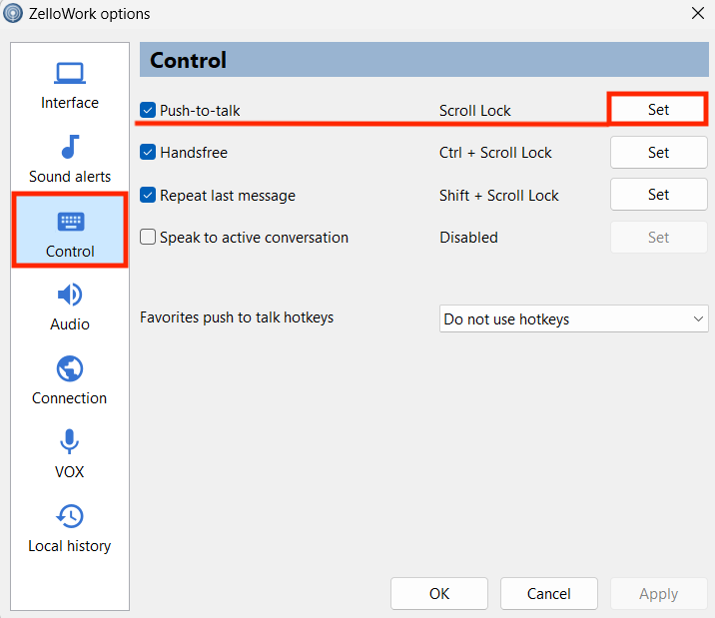715x618 pixels.
Task: Open the Connection globe icon
Action: (70, 368)
